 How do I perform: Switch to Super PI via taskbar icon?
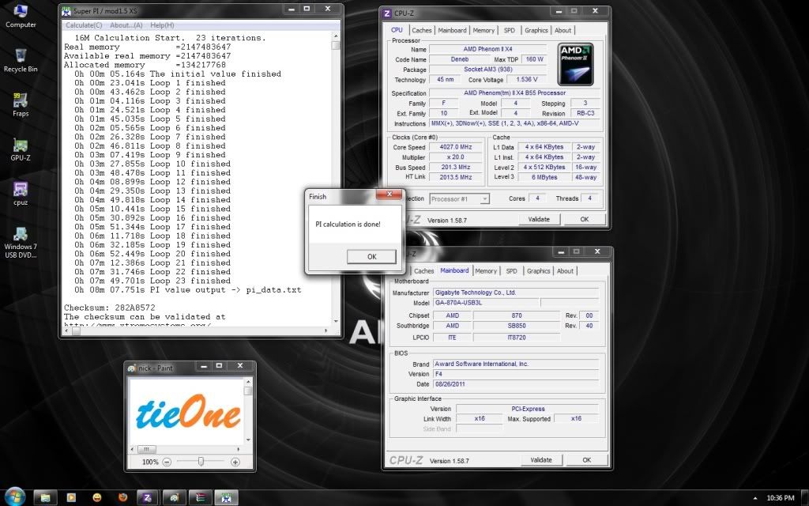(226, 497)
